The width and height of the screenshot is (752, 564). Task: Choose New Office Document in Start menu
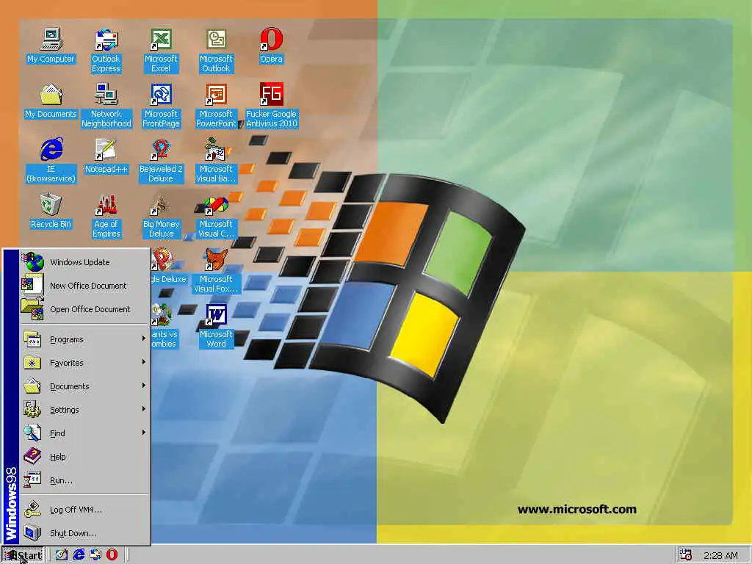pyautogui.click(x=85, y=286)
